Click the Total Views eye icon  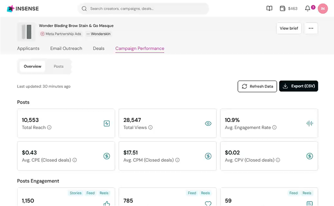tap(208, 124)
